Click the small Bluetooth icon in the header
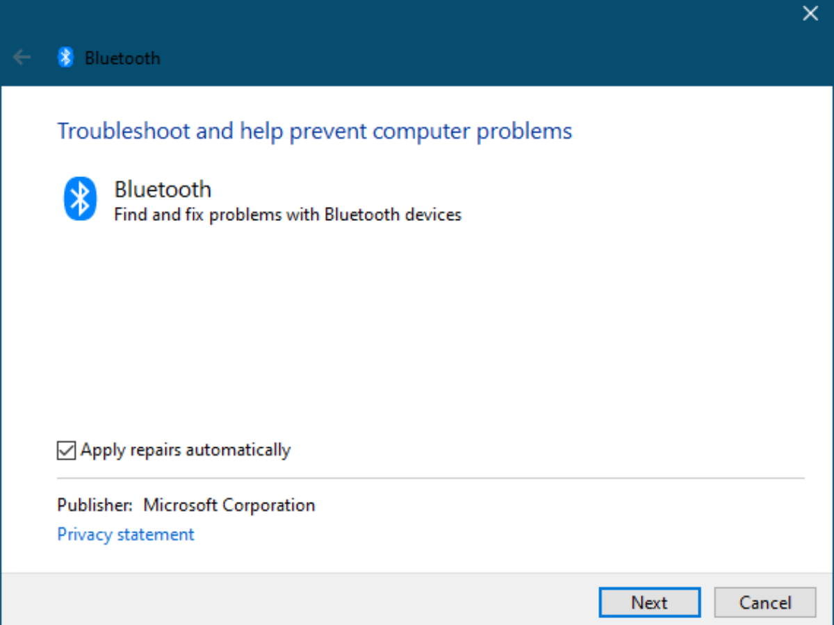 pos(65,57)
